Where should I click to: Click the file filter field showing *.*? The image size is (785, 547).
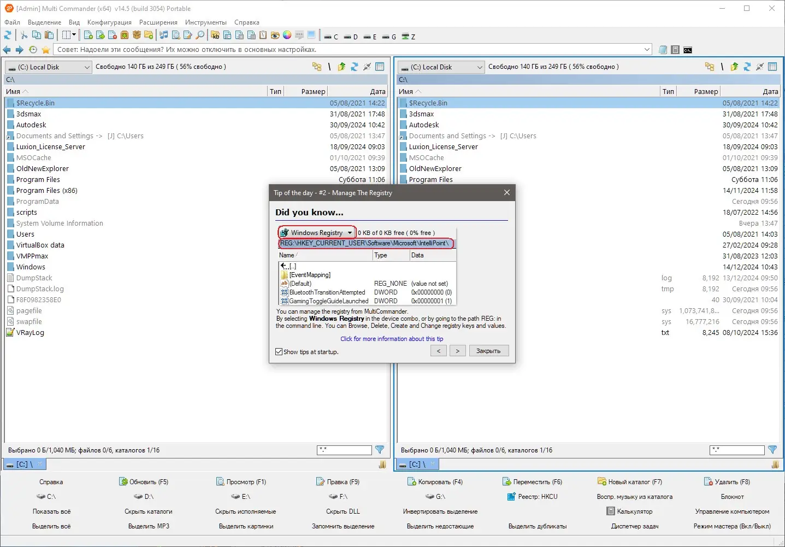point(344,450)
